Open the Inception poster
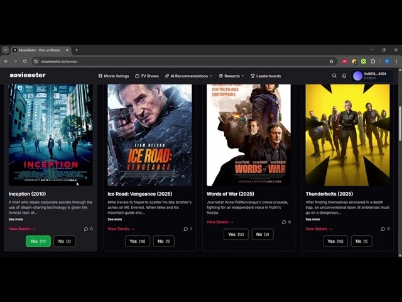The image size is (402, 302). coord(50,135)
